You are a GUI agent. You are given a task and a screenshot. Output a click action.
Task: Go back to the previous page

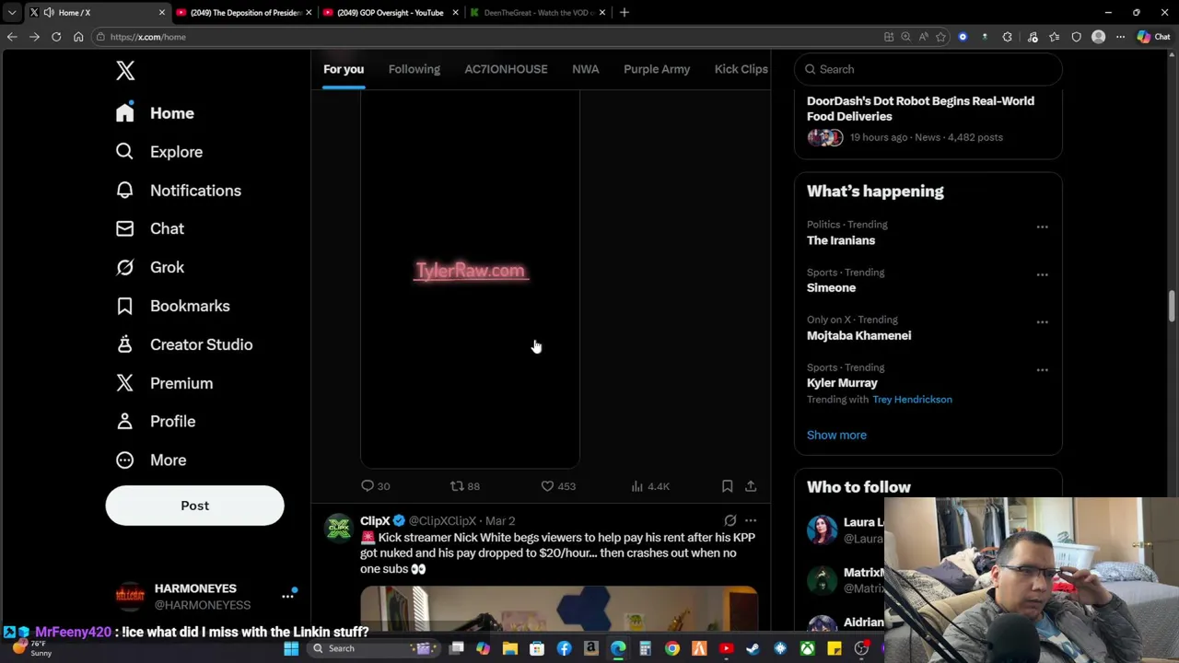(12, 37)
